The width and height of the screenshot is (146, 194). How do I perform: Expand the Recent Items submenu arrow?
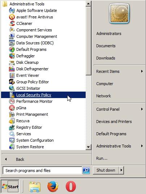(142, 71)
